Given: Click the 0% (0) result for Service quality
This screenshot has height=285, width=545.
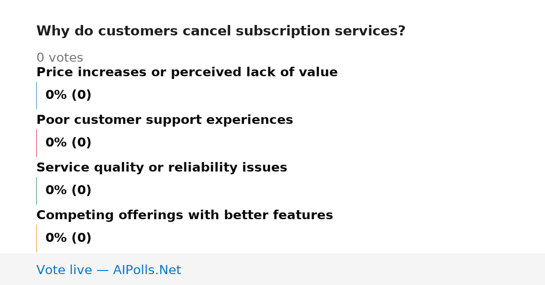Looking at the screenshot, I should (68, 191).
